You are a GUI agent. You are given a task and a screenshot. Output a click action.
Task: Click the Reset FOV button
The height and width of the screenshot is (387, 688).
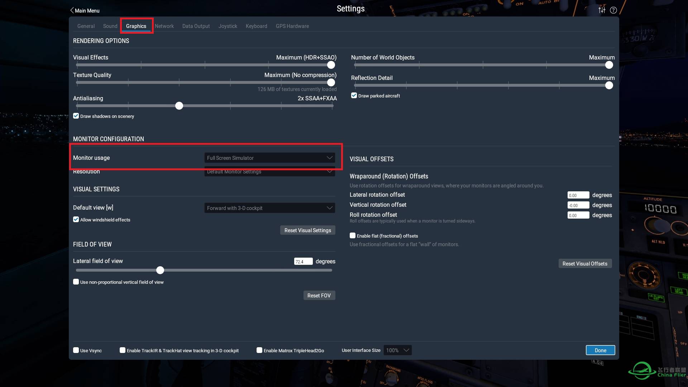[x=319, y=295]
